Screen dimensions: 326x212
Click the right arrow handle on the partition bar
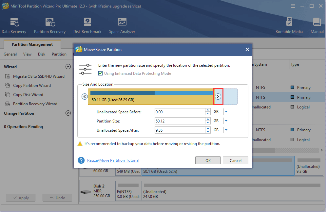click(218, 97)
